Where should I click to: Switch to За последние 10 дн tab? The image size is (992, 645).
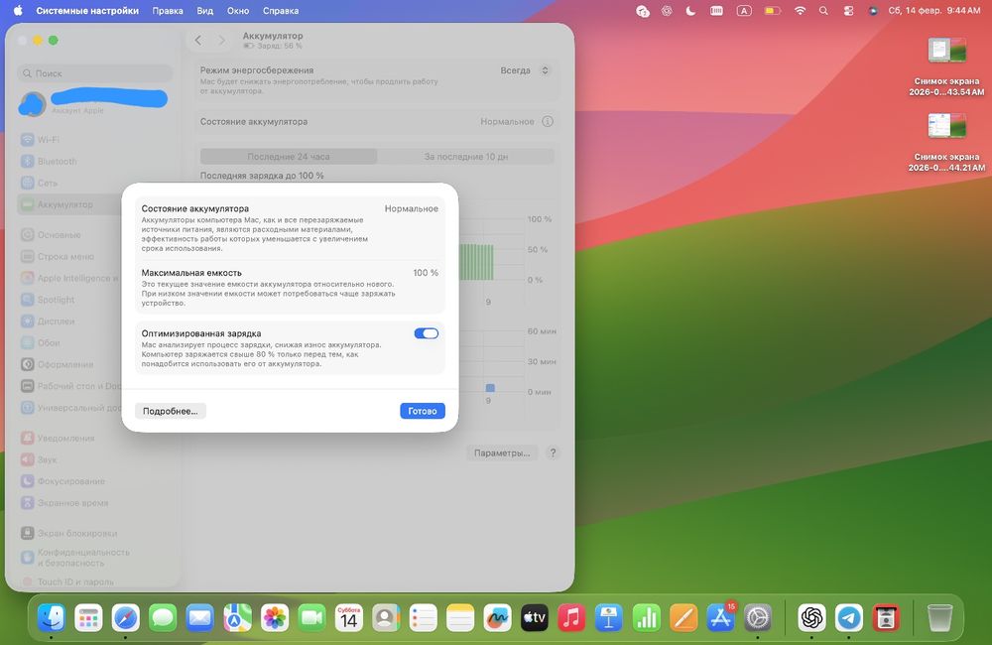pos(465,157)
